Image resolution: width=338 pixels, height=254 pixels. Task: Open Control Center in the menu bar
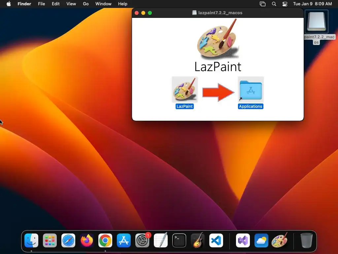[285, 4]
